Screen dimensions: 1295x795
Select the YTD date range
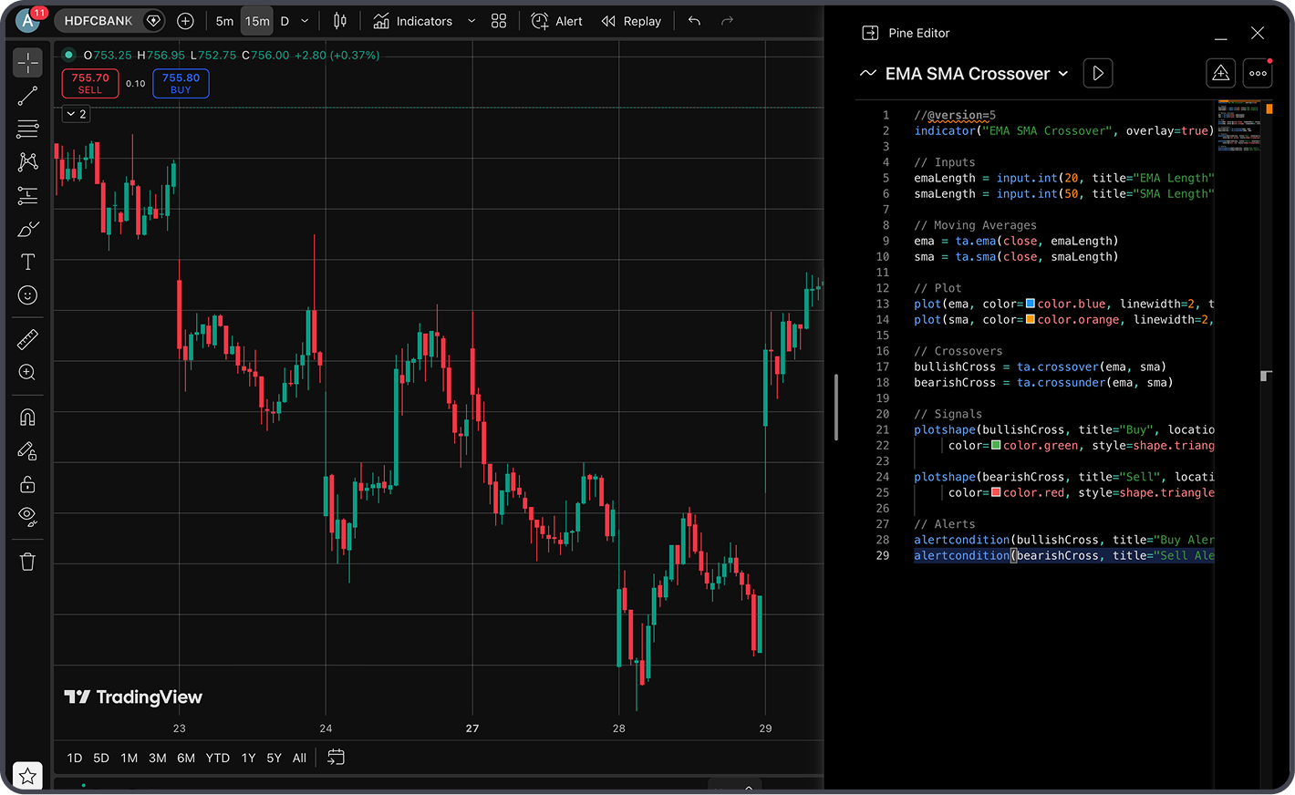(x=218, y=758)
